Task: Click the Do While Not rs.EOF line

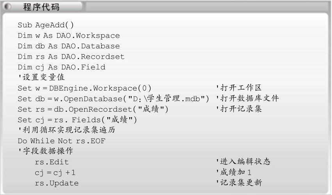Action: [62, 141]
